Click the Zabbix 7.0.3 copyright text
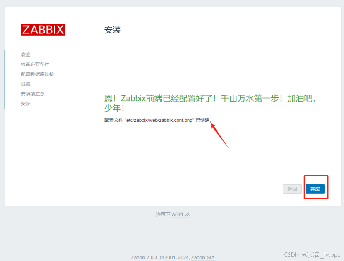The image size is (344, 261). pos(160,257)
